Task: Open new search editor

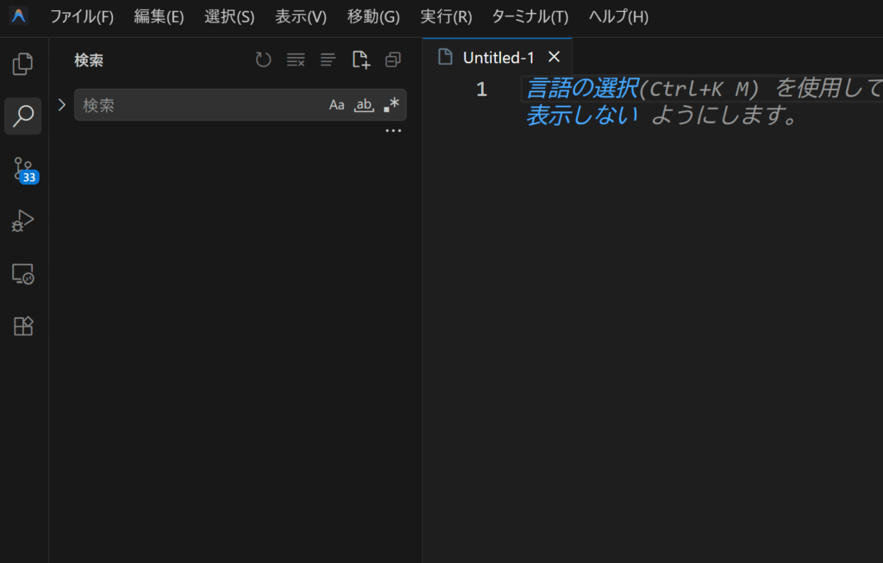Action: tap(361, 59)
